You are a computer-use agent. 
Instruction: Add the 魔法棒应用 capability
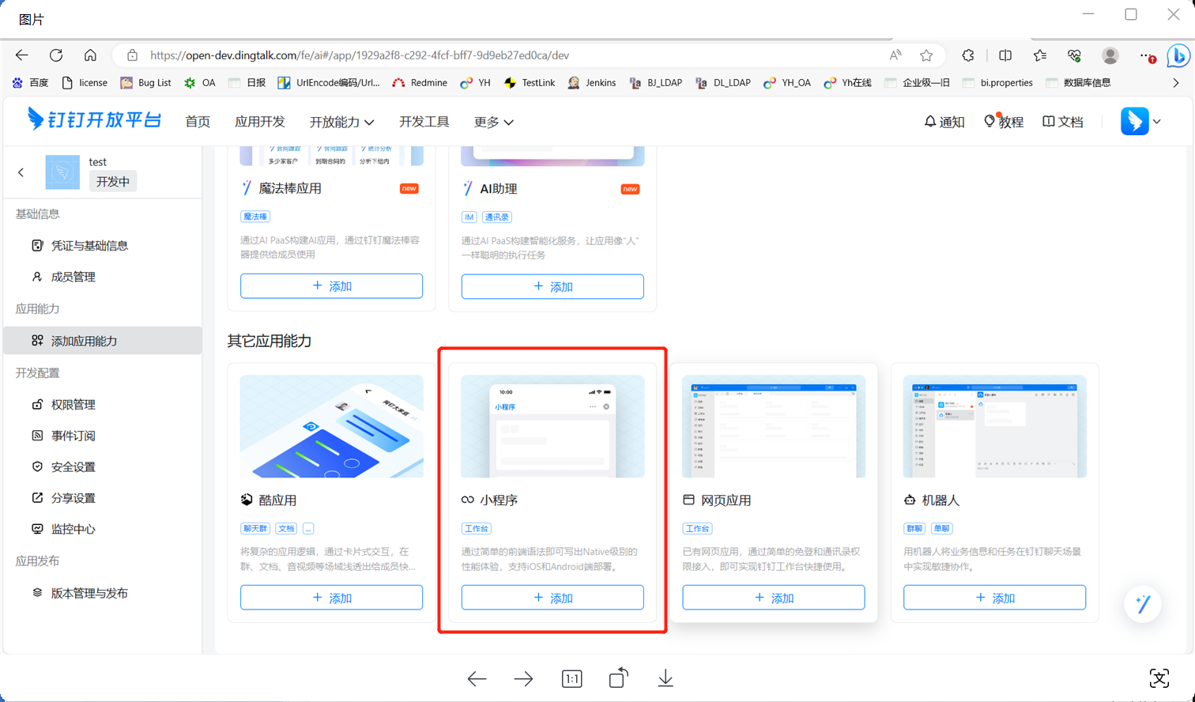pos(331,286)
